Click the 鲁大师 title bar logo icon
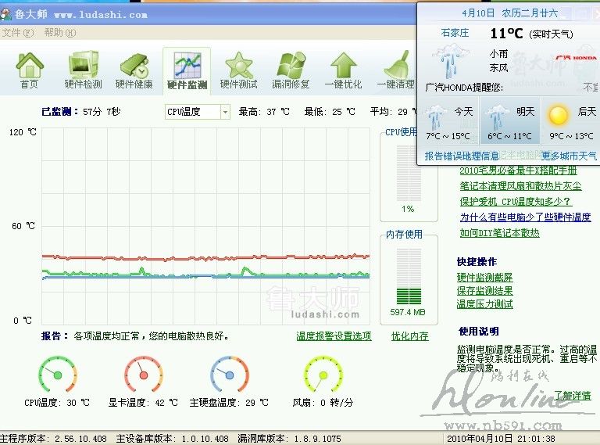The height and width of the screenshot is (445, 600). (x=5, y=15)
